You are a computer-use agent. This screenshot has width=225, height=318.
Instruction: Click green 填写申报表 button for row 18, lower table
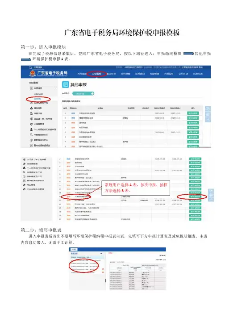195,219
